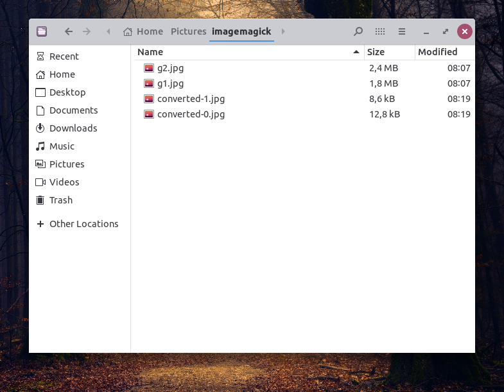Image resolution: width=504 pixels, height=392 pixels.
Task: Sort by the Size column header
Action: (x=390, y=52)
